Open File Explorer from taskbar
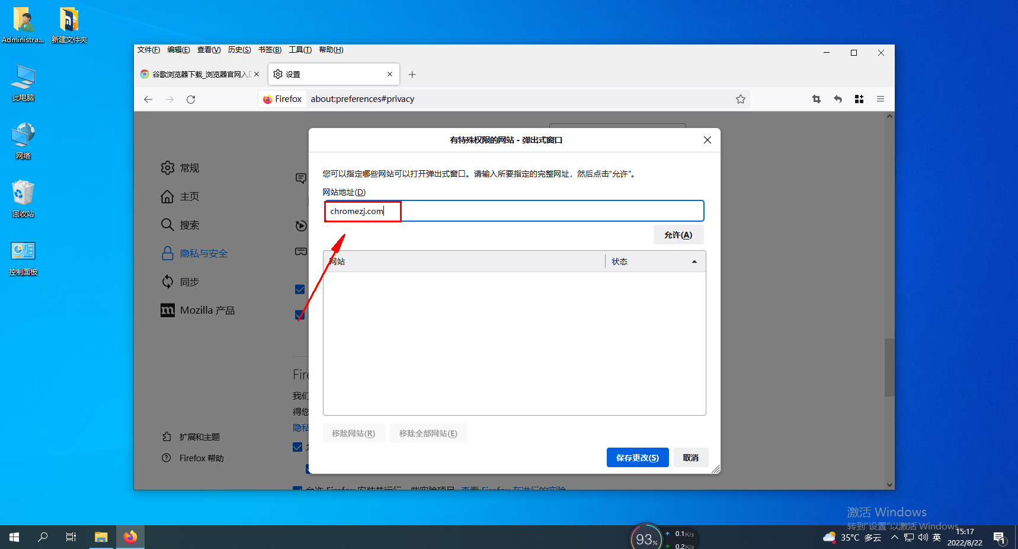Viewport: 1018px width, 549px height. click(x=101, y=537)
